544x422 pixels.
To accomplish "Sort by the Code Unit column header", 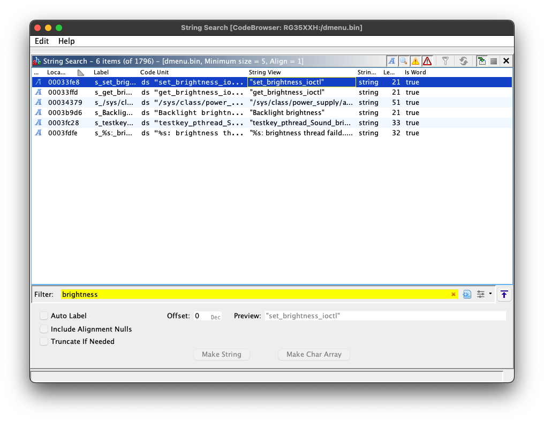I will click(154, 72).
